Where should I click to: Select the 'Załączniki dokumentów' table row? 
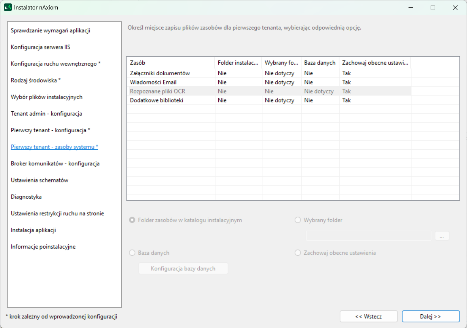pyautogui.click(x=160, y=73)
